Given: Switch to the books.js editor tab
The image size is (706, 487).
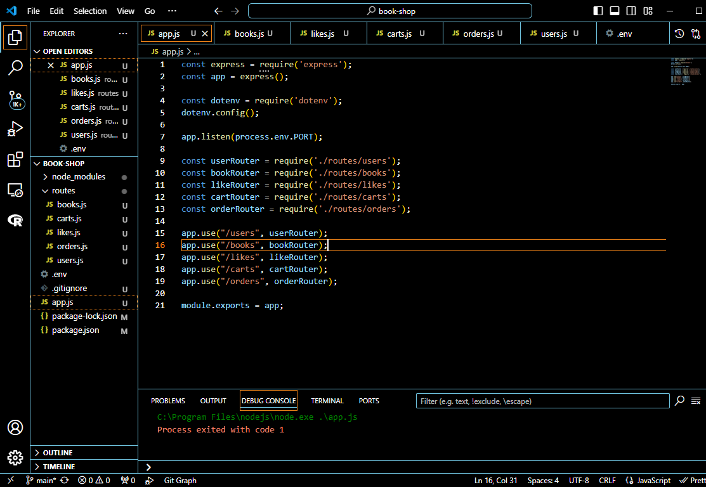Looking at the screenshot, I should [x=252, y=34].
